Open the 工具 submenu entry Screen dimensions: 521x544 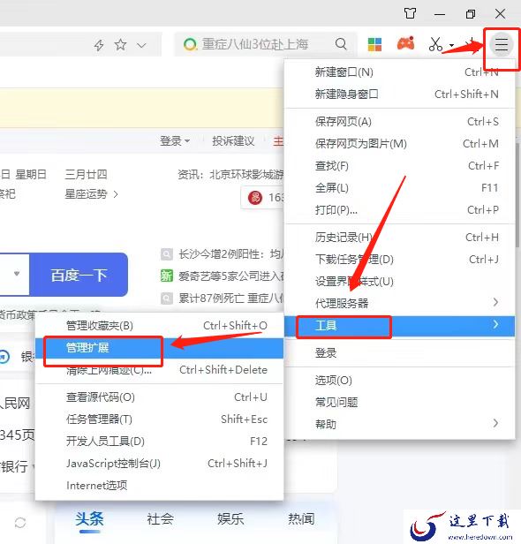coord(400,326)
